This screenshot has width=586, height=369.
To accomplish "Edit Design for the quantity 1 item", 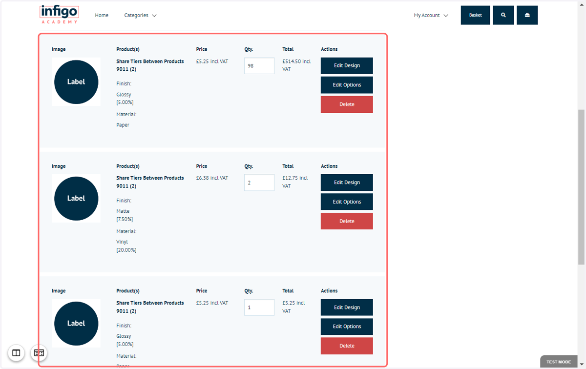I will [347, 307].
